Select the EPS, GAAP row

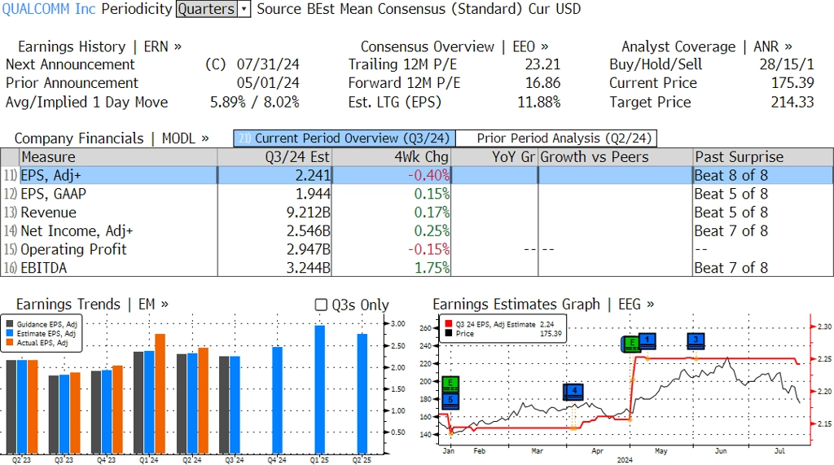point(416,194)
